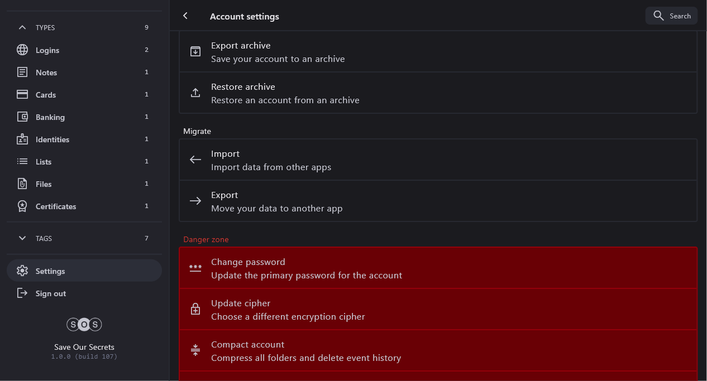Collapse the Types section chevron
Screen dimensions: 707x381
pyautogui.click(x=22, y=27)
